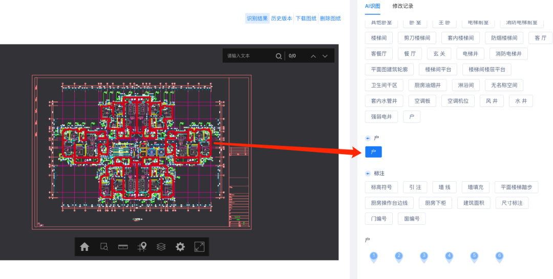Select the 建筑面积 tag
Viewport: 553px width, 279px height.
474,203
